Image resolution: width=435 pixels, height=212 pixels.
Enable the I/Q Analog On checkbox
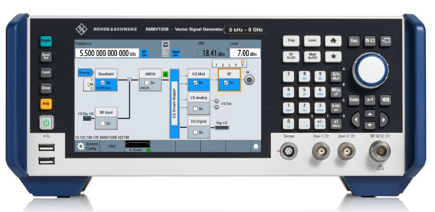[x=195, y=108]
